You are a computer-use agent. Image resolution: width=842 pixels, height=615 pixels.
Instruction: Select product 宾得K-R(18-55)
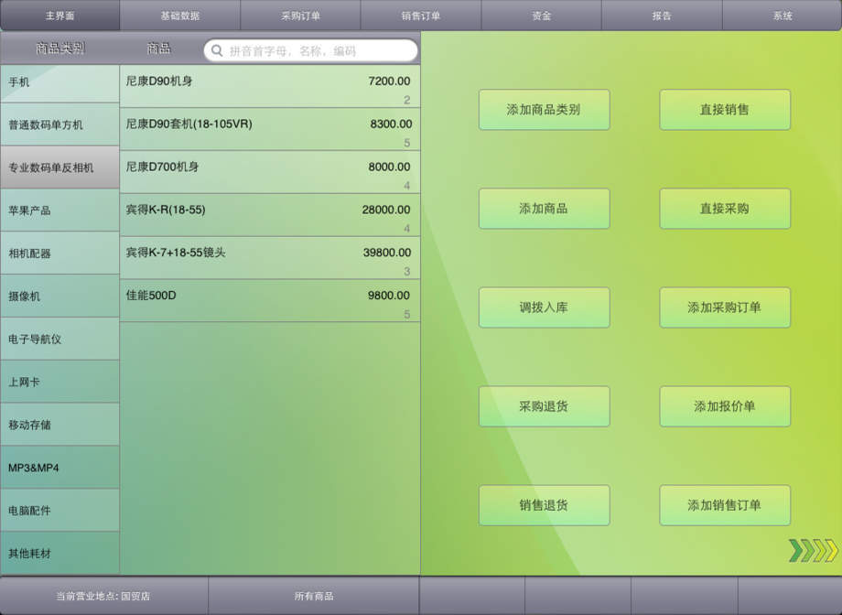pyautogui.click(x=270, y=215)
